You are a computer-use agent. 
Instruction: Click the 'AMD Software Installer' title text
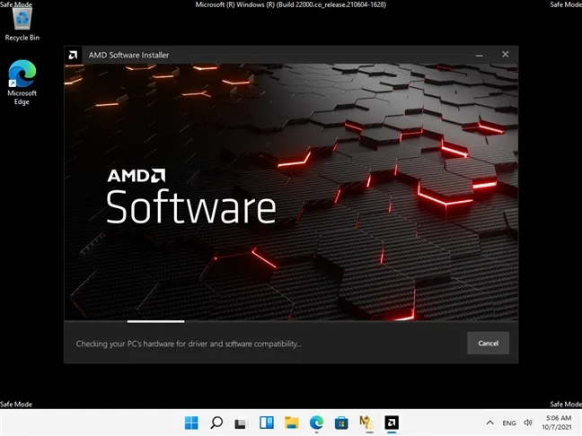click(128, 56)
